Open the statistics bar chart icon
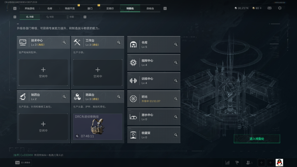The image size is (297, 167). point(227,162)
